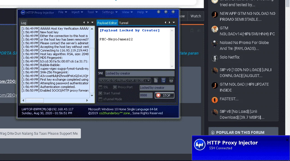Select the Log tab
This screenshot has width=290, height=161.
[x=24, y=23]
